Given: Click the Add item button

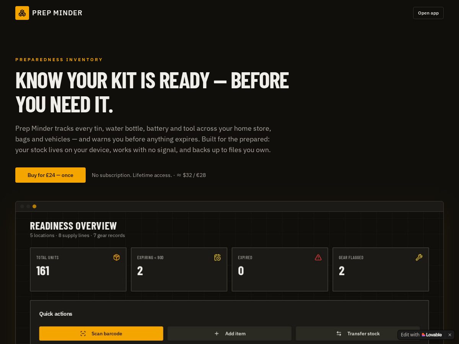Looking at the screenshot, I should [x=229, y=333].
